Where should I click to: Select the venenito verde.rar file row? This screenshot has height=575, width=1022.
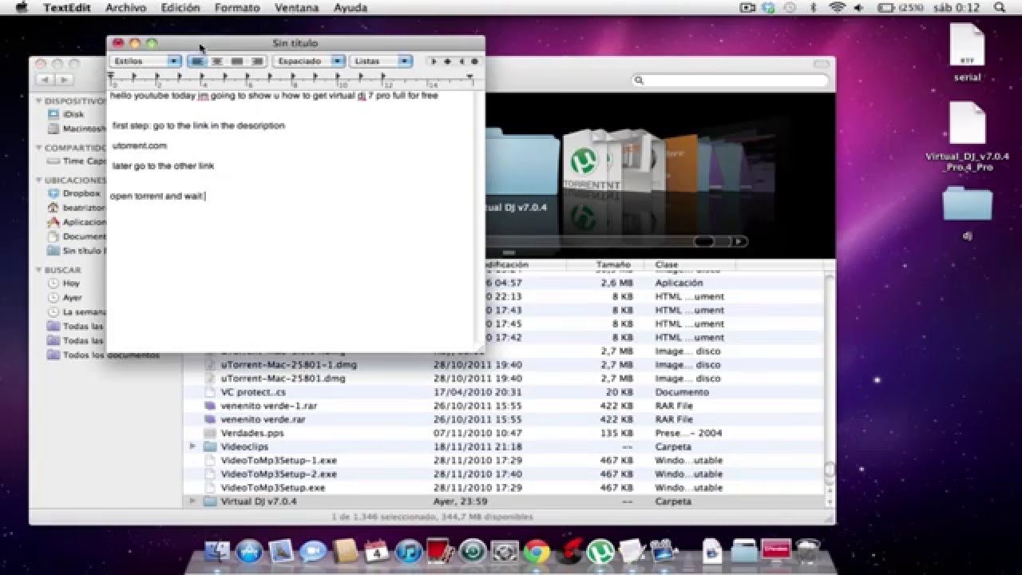504,419
